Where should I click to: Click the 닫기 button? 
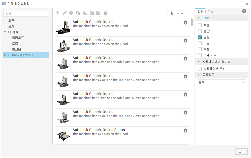pyautogui.click(x=241, y=151)
